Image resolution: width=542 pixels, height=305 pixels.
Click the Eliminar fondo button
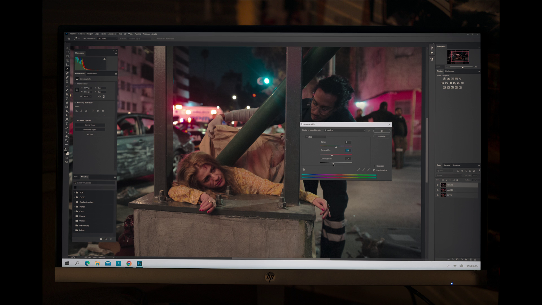[90, 125]
